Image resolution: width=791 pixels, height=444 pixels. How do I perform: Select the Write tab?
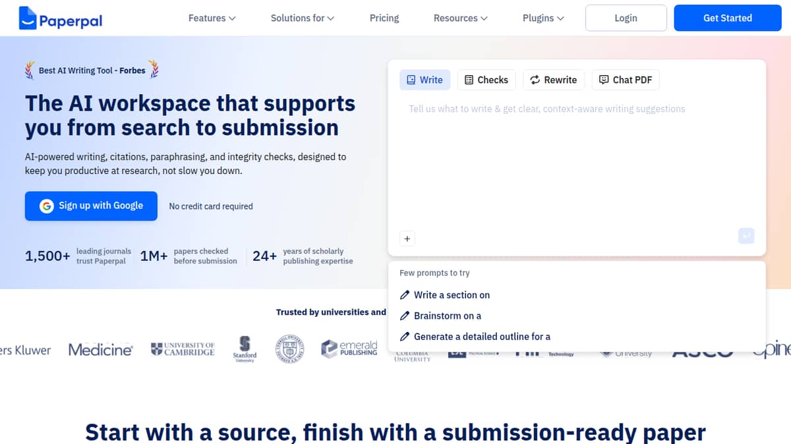click(425, 80)
